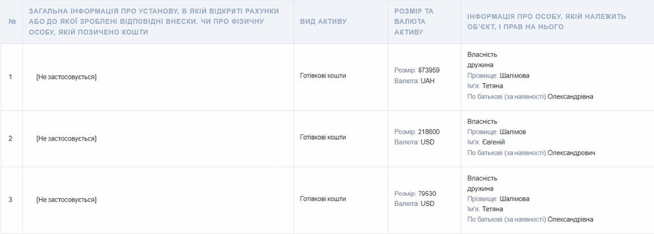Click the № column header
Screen dimensions: 654x234
pyautogui.click(x=11, y=21)
